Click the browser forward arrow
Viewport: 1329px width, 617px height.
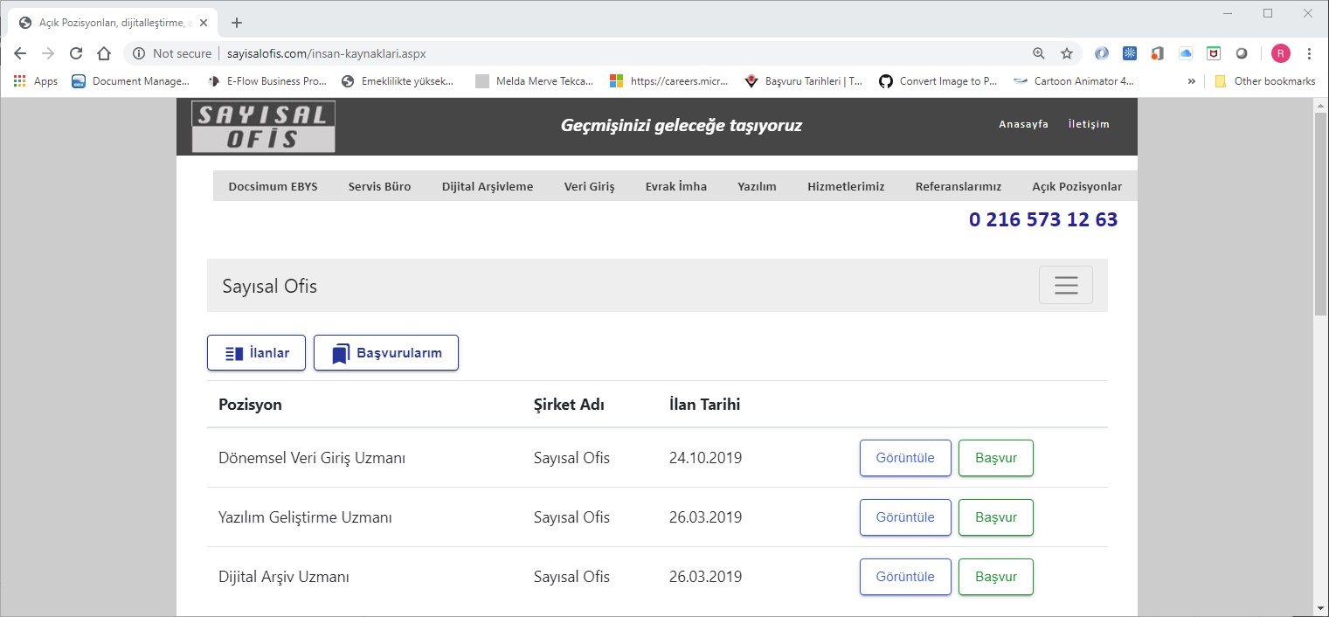tap(48, 53)
